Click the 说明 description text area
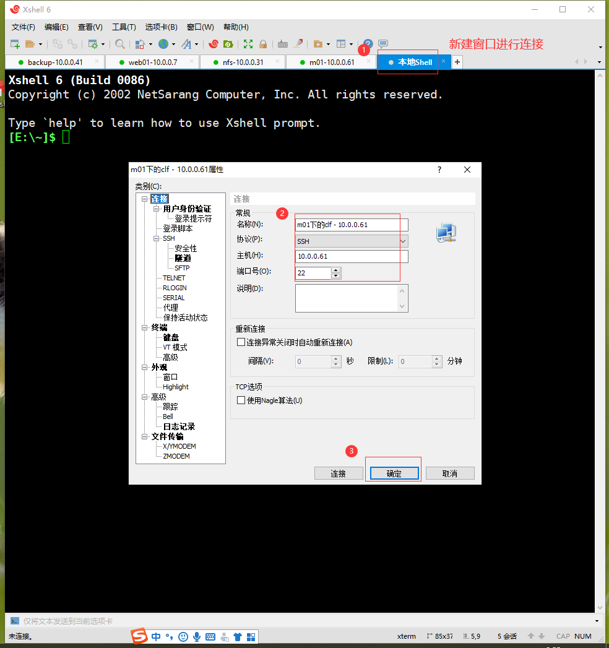This screenshot has width=609, height=648. pos(352,298)
